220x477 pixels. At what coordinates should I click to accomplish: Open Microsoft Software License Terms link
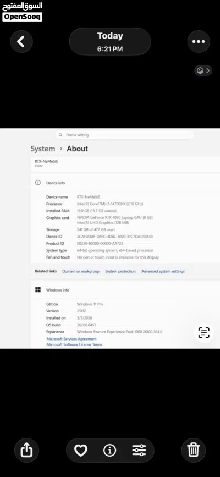pyautogui.click(x=74, y=344)
